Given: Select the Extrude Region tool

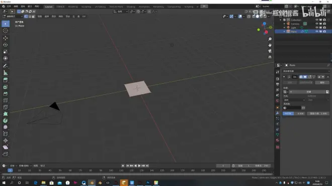Looking at the screenshot, I should point(6,80).
